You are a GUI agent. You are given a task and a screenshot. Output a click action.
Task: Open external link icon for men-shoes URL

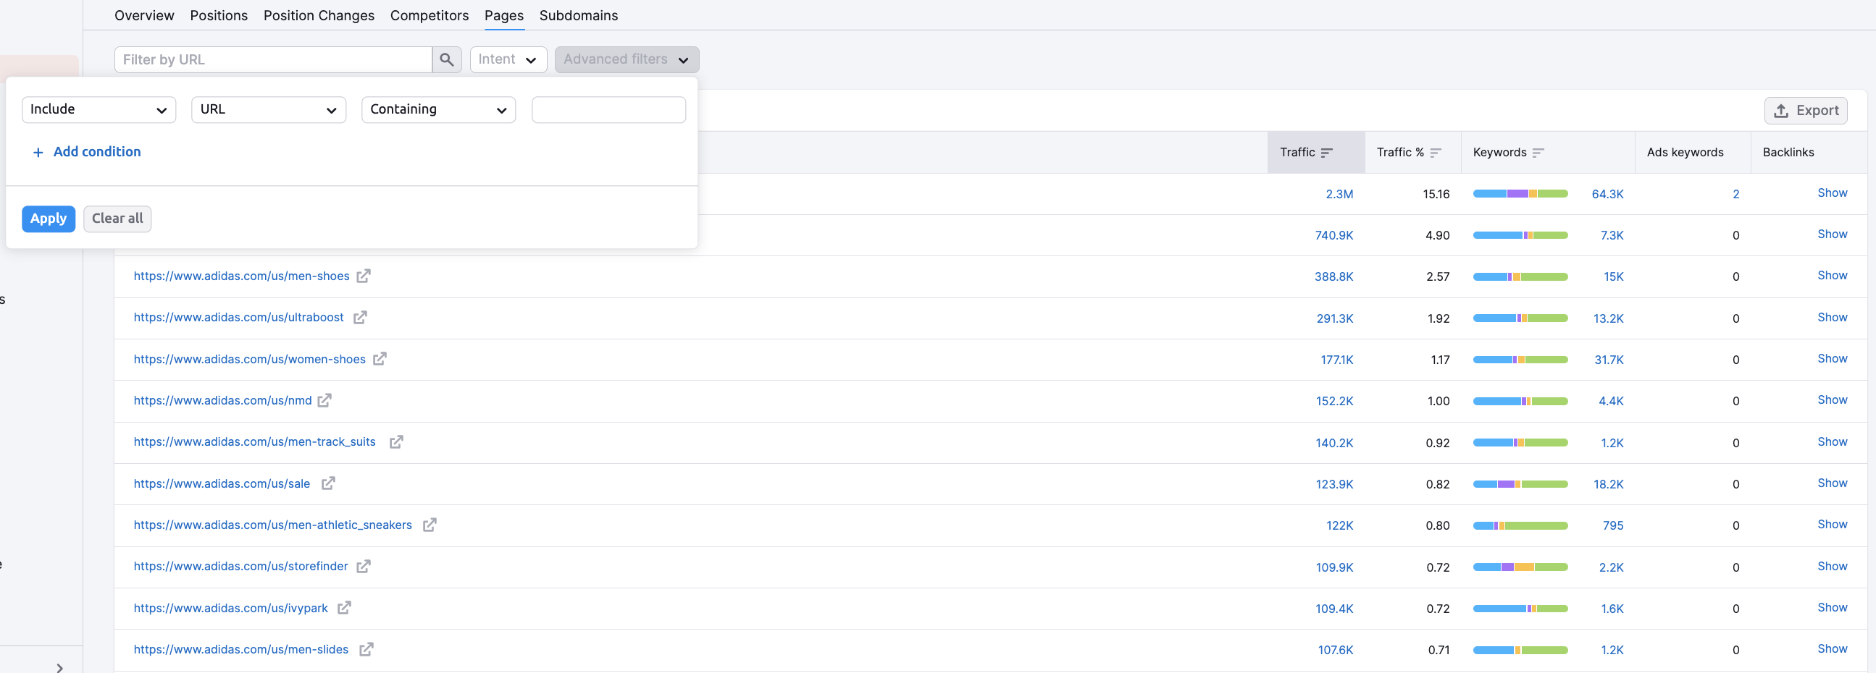[364, 276]
